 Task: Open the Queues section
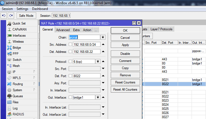pos(17,96)
